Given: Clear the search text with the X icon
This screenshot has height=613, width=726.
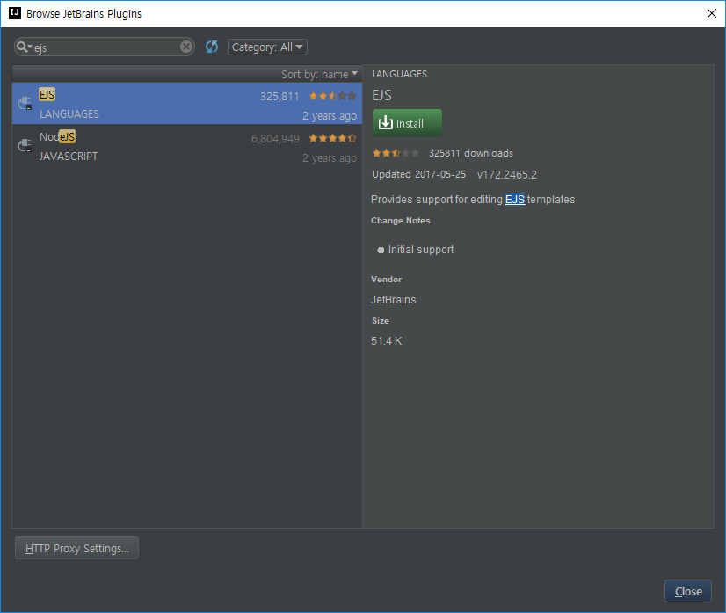Looking at the screenshot, I should [x=186, y=47].
